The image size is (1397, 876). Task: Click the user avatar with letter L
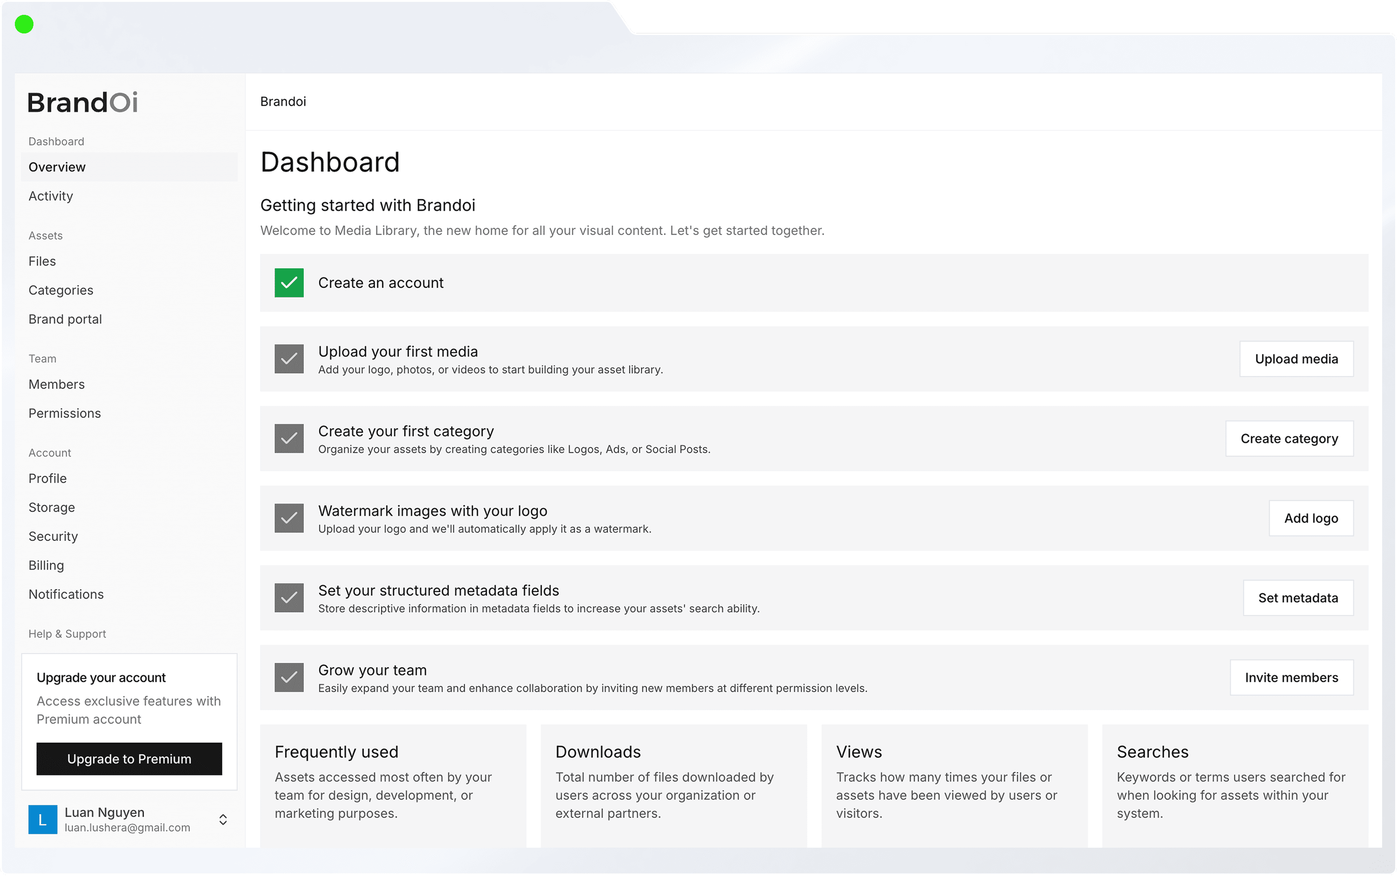click(x=42, y=819)
